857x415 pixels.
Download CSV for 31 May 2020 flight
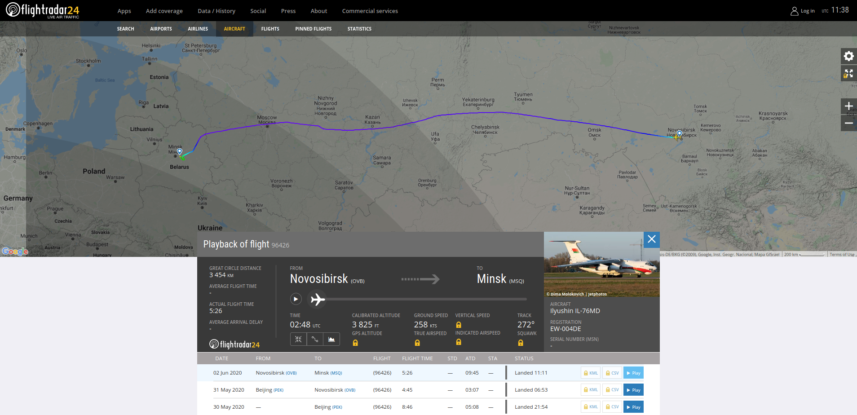612,390
